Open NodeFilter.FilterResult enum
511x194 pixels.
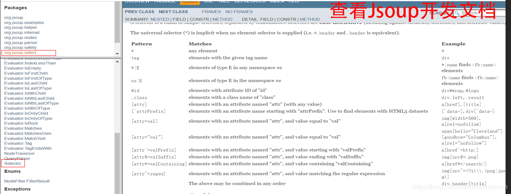point(27,181)
